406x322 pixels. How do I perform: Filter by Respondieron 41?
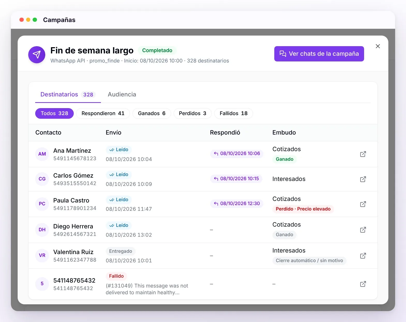[x=103, y=113]
